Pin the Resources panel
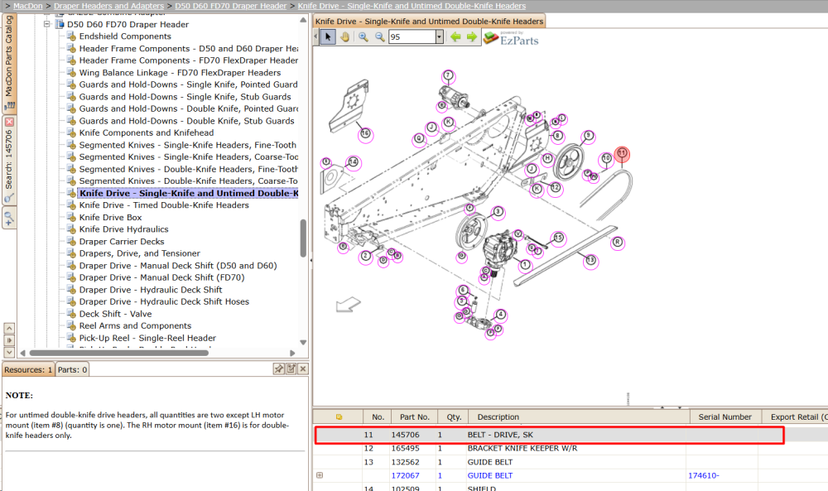This screenshot has width=828, height=491. coord(279,369)
